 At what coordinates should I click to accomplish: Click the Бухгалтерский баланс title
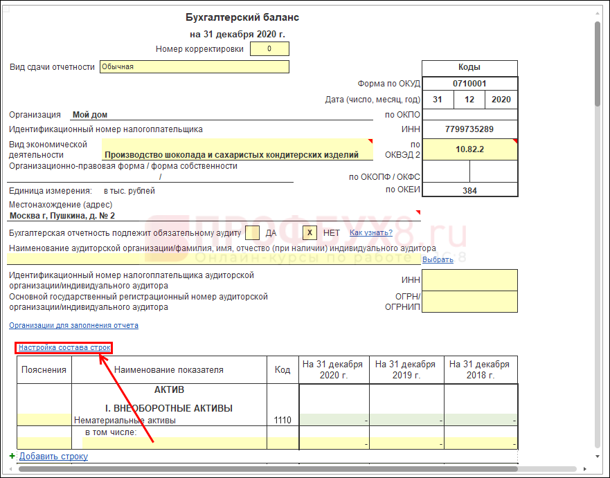[242, 17]
